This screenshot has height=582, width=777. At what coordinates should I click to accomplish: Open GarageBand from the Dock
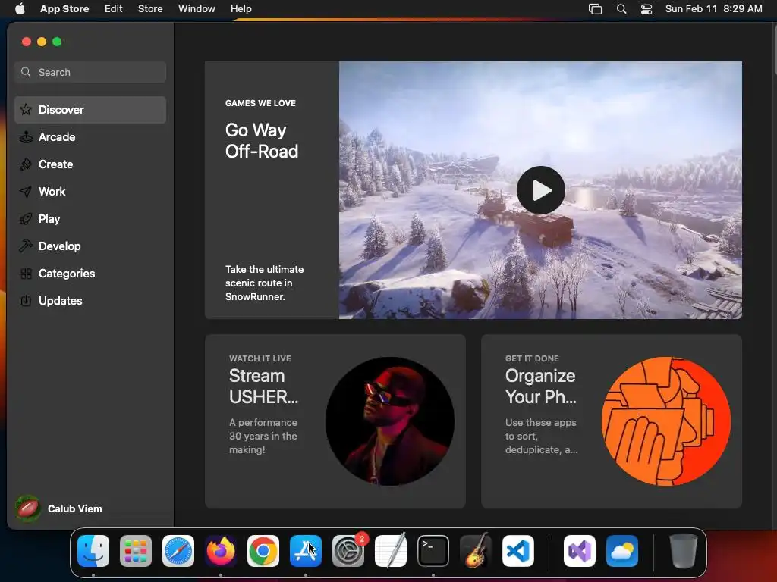pyautogui.click(x=476, y=551)
